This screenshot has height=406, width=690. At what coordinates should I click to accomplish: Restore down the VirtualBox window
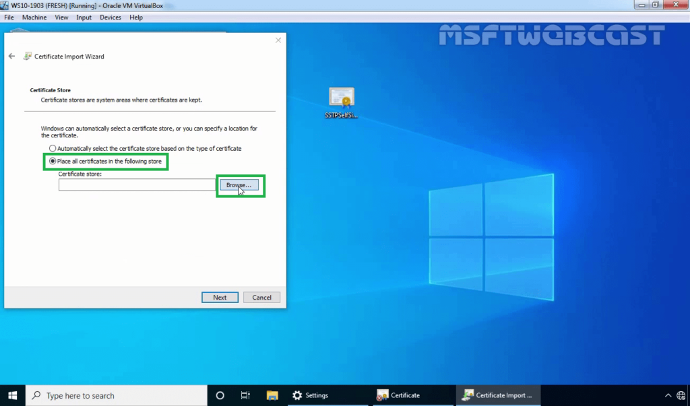pos(655,5)
